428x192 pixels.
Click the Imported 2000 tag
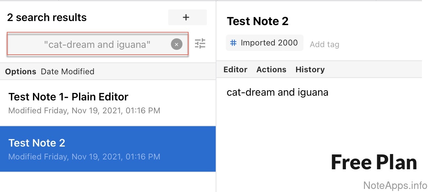click(265, 43)
